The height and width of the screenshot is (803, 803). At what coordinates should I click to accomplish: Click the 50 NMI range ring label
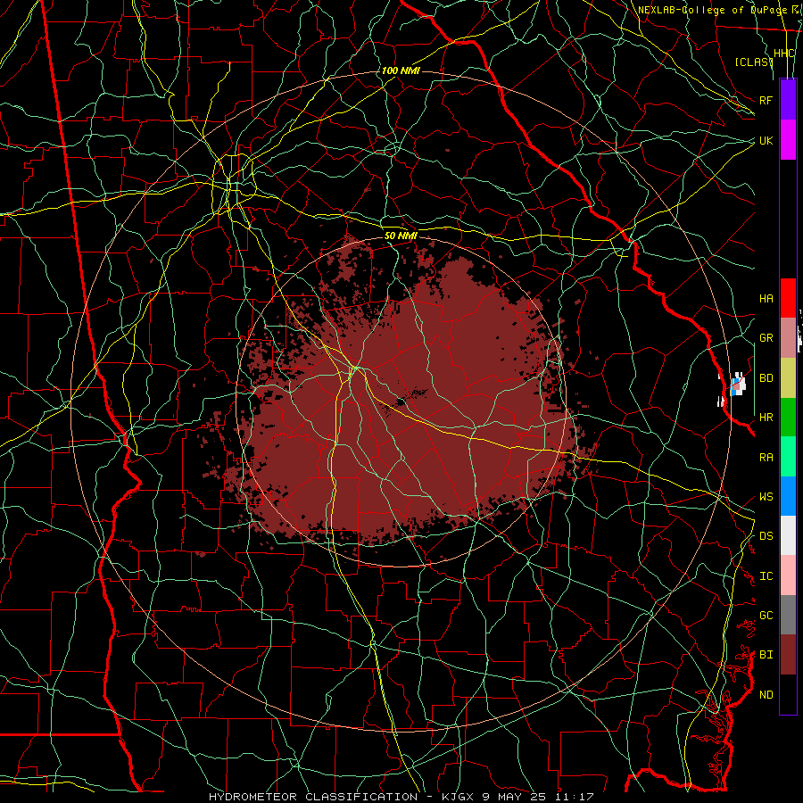pos(401,236)
